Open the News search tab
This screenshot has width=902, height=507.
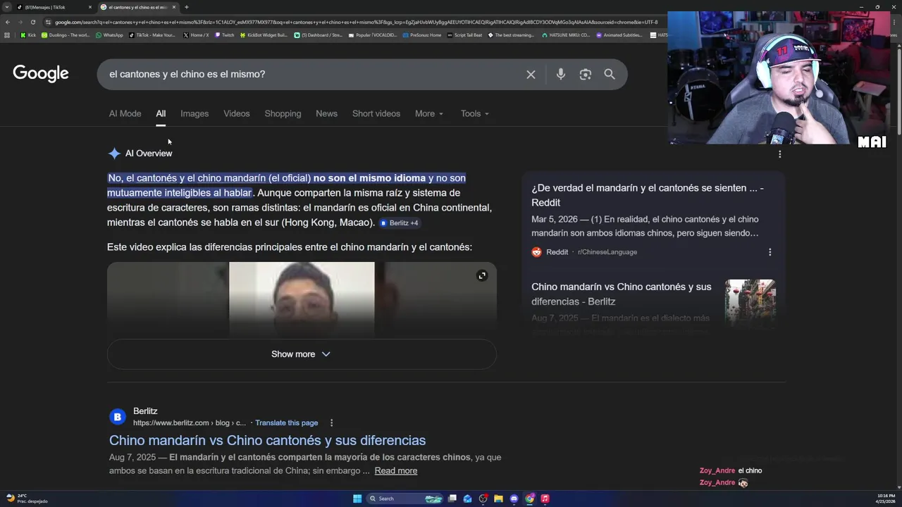point(326,113)
